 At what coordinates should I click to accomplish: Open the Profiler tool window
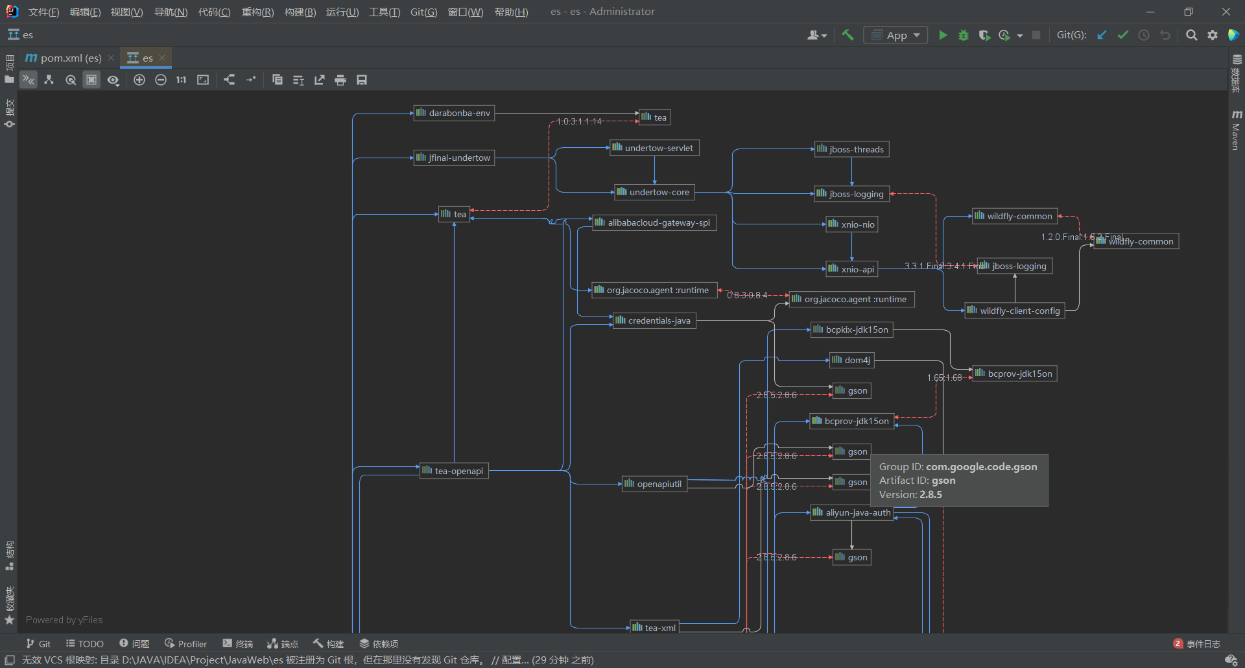pos(185,643)
